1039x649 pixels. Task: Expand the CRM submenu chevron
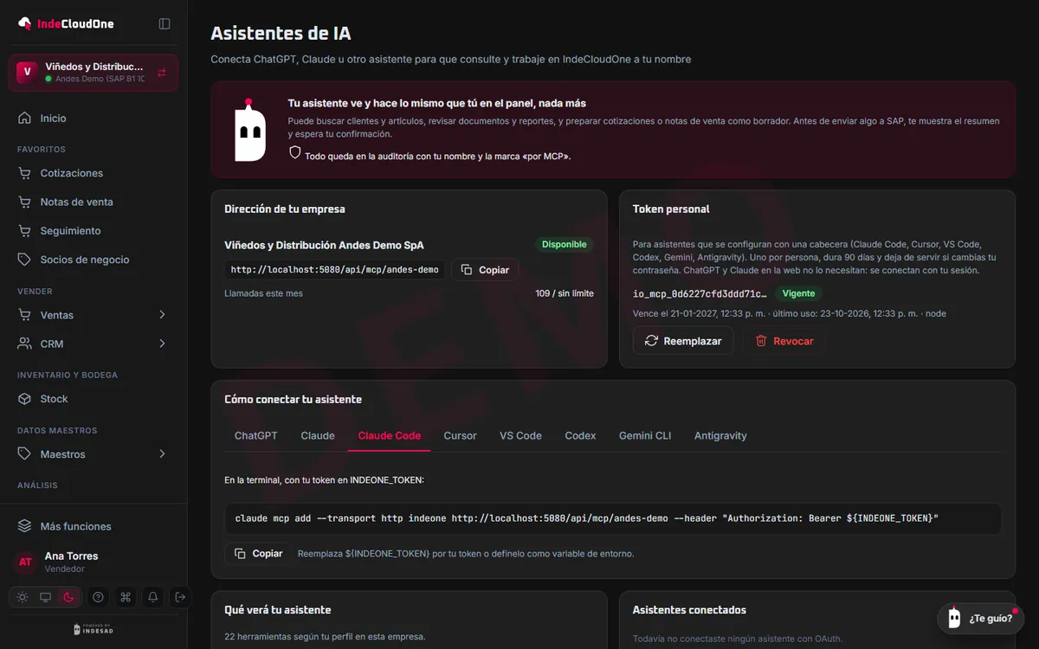[162, 344]
